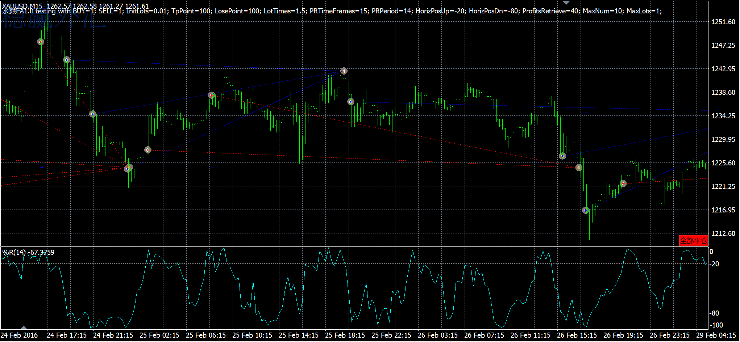Click the 26 Feb 11:15 time label
The image size is (740, 342).
click(531, 335)
